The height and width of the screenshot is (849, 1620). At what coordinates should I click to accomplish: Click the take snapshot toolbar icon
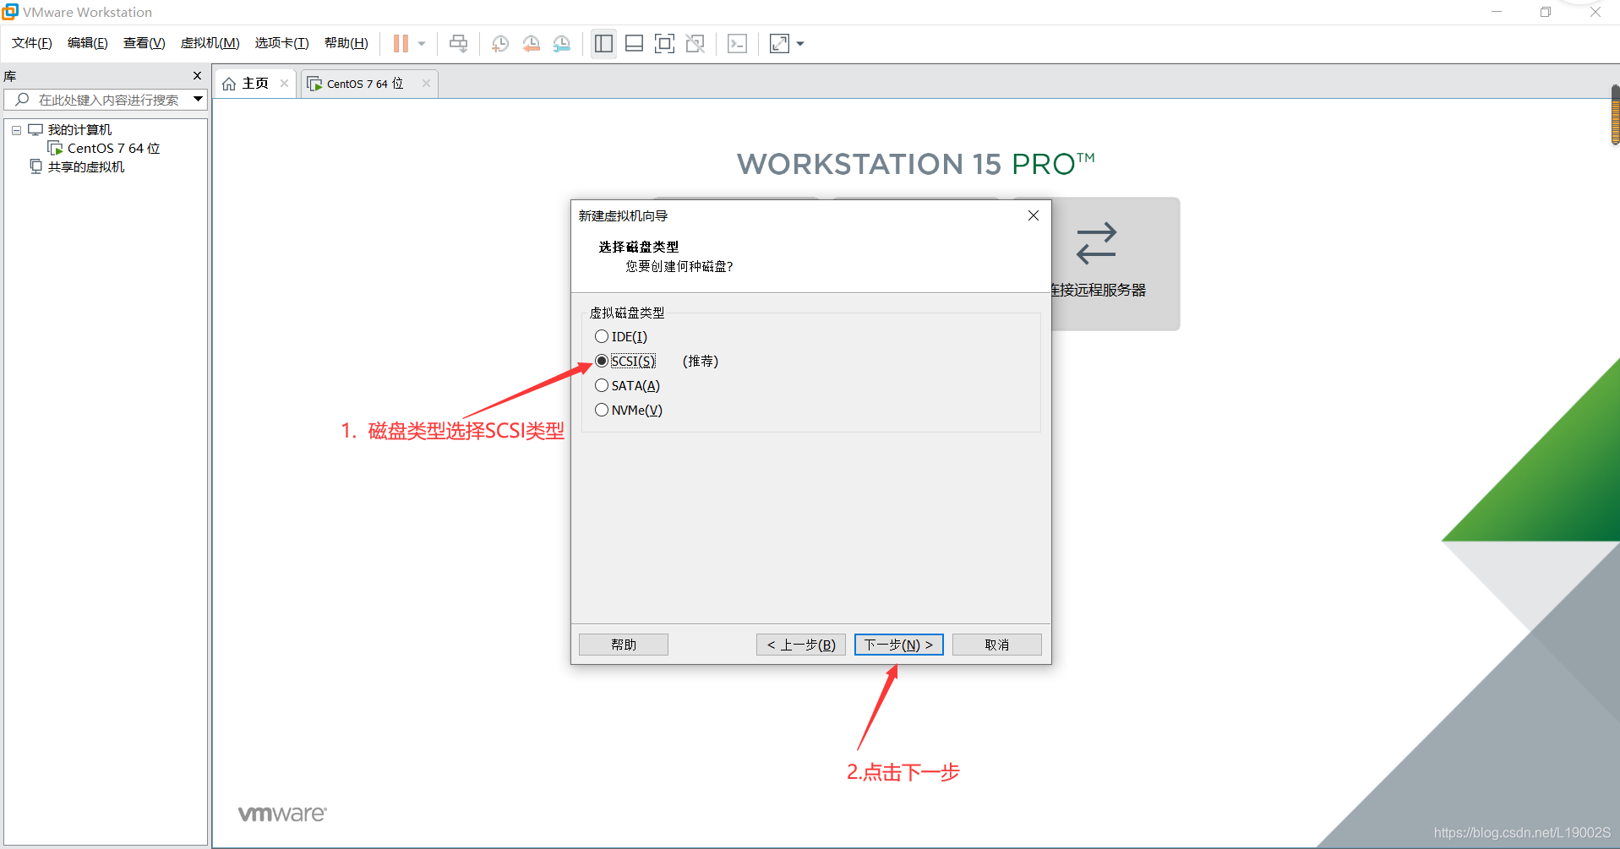coord(500,43)
